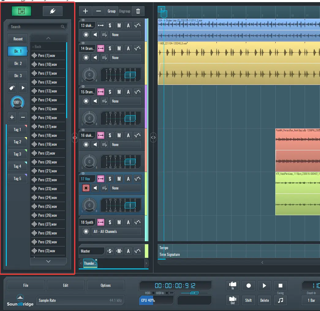
Task: Add a new track with plus icon
Action: coord(85,11)
